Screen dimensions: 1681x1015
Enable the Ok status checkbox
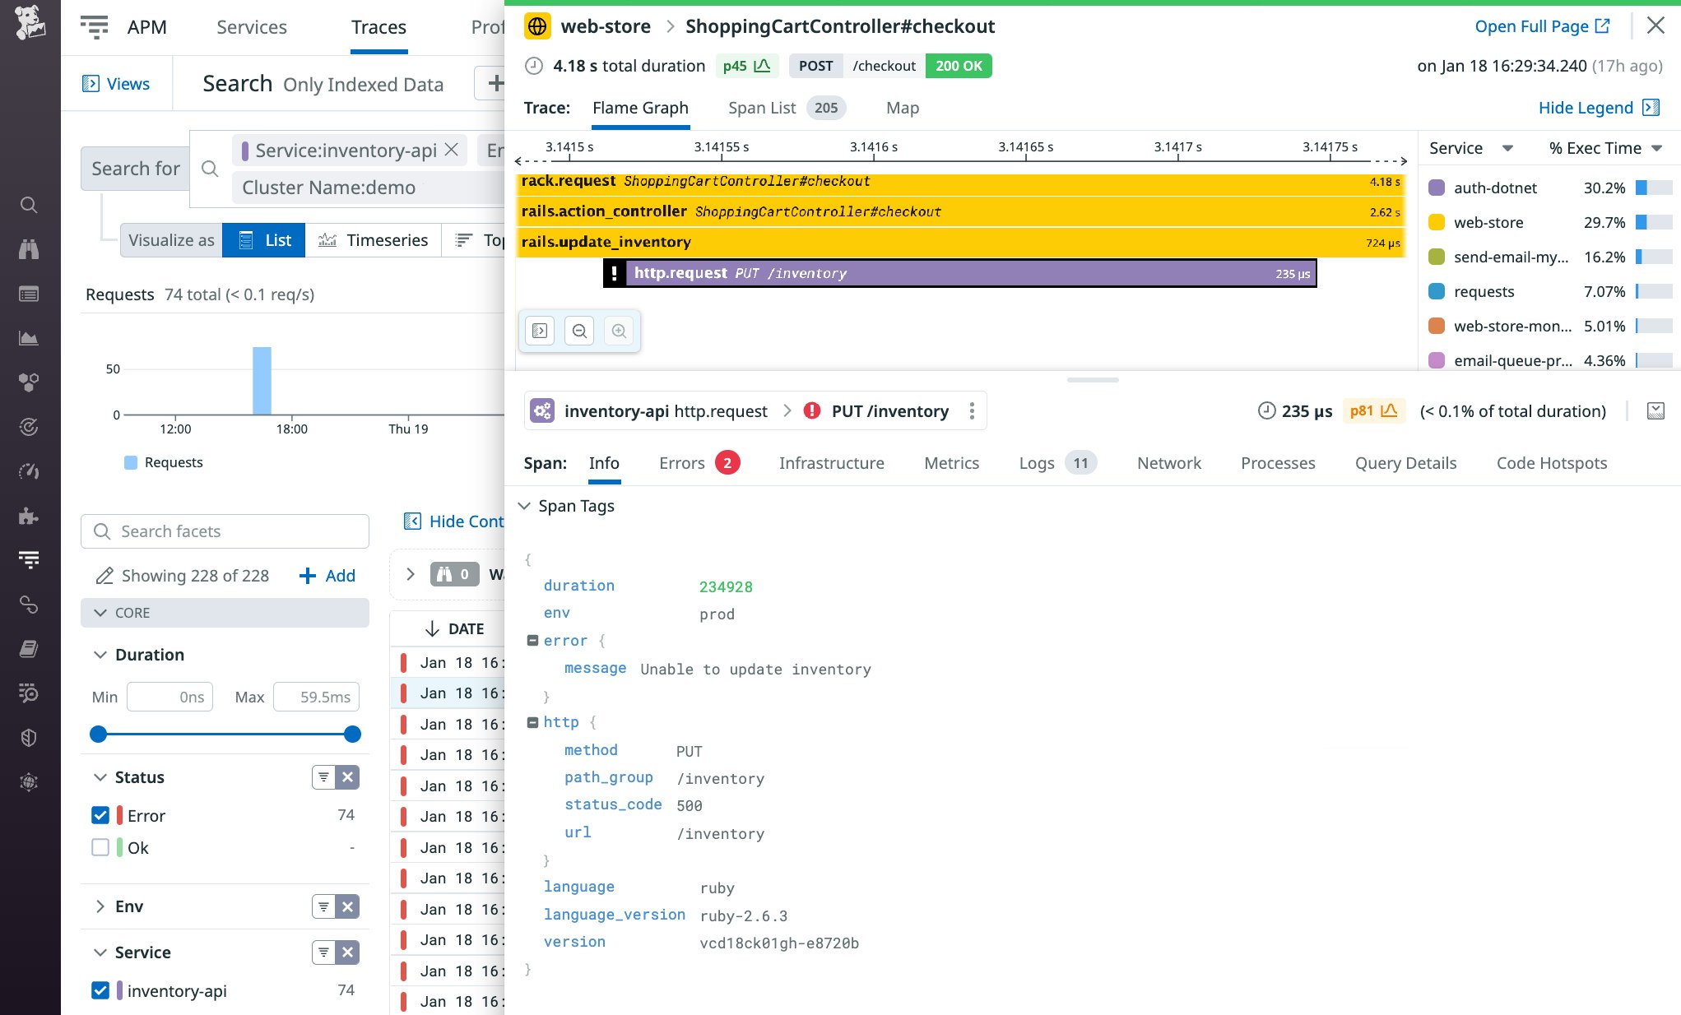coord(100,847)
